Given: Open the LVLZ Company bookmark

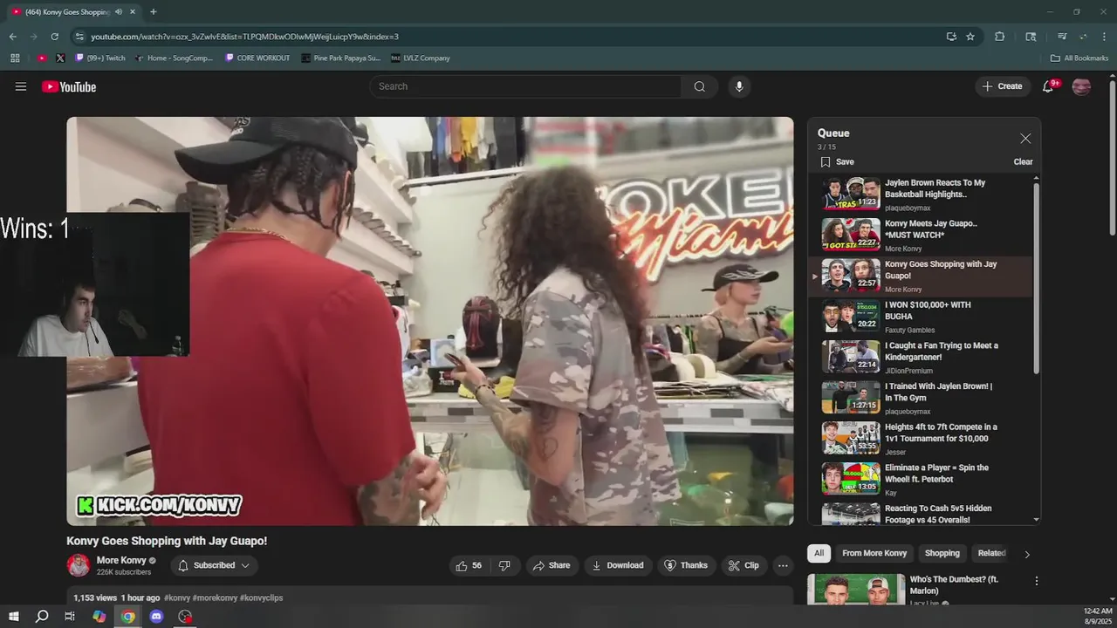Looking at the screenshot, I should 421,58.
